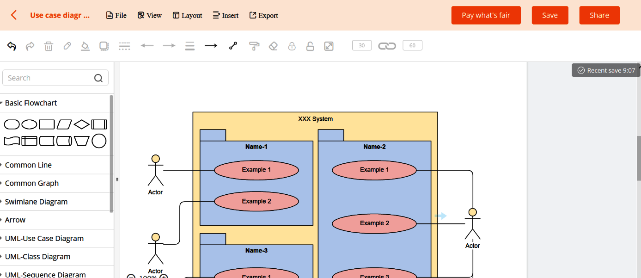The width and height of the screenshot is (641, 278).
Task: Select the curved connector tool
Action: pos(232,45)
